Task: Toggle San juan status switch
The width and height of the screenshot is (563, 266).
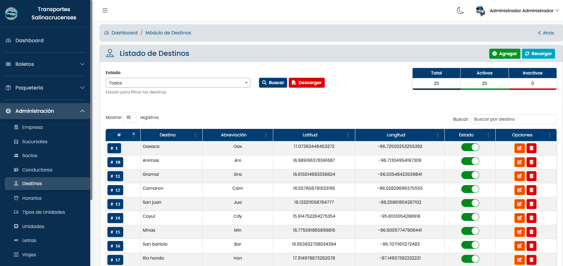Action: [470, 203]
